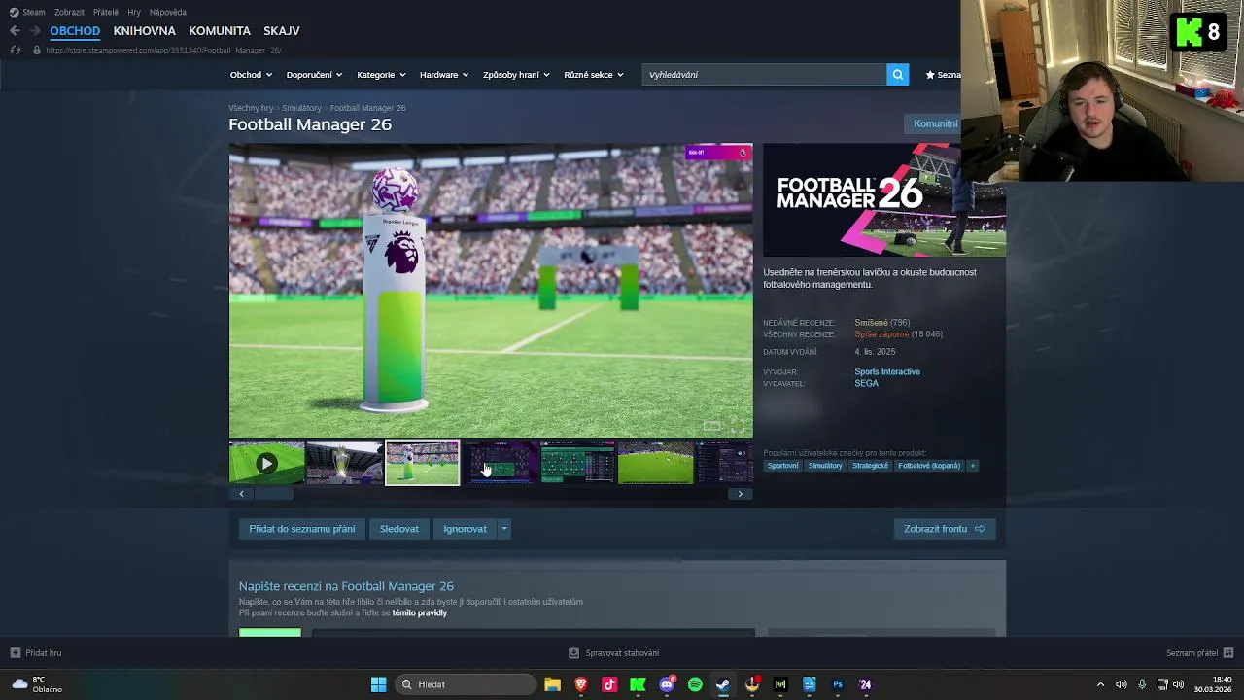Image resolution: width=1244 pixels, height=700 pixels.
Task: Expand Způsoby hraní dropdown
Action: pos(516,75)
